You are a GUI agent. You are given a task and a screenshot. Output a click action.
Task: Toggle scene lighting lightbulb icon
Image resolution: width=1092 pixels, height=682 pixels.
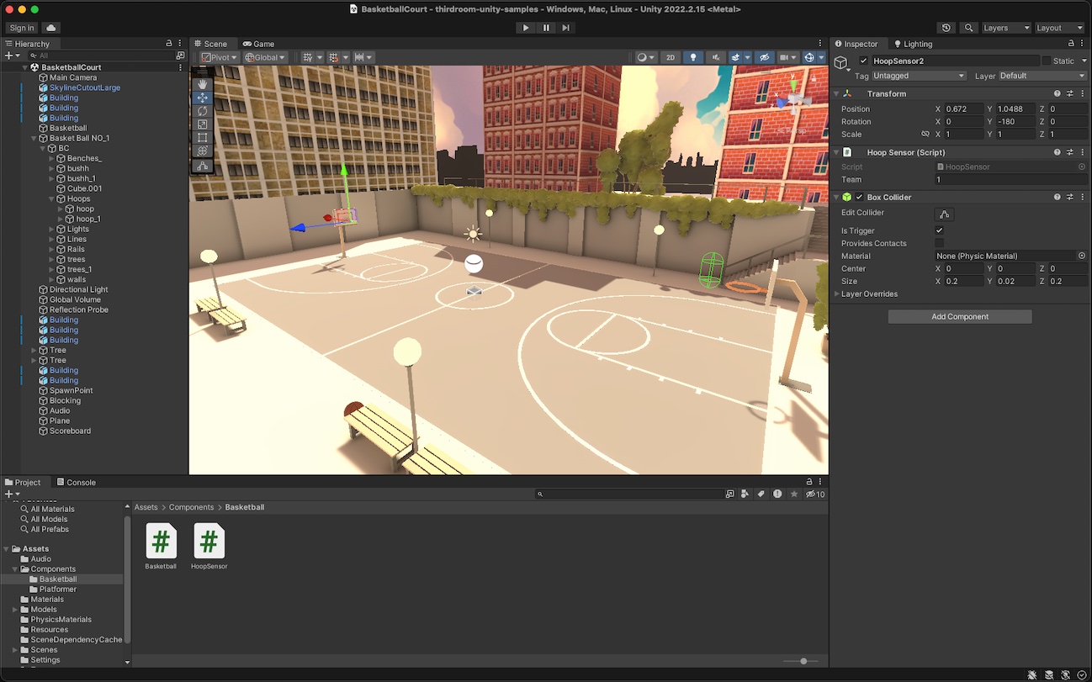tap(693, 57)
